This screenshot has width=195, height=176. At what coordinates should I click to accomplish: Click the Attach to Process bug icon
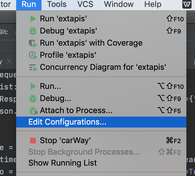click(33, 111)
